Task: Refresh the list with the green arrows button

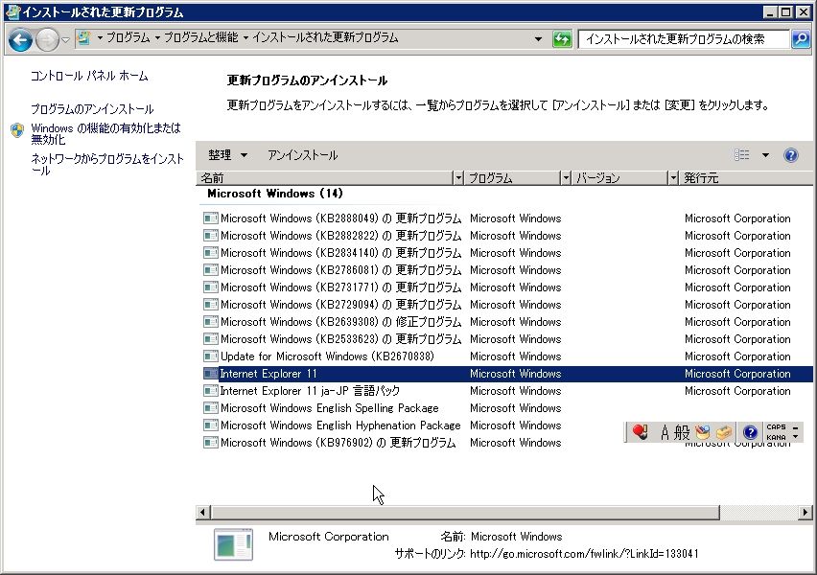Action: coord(562,39)
